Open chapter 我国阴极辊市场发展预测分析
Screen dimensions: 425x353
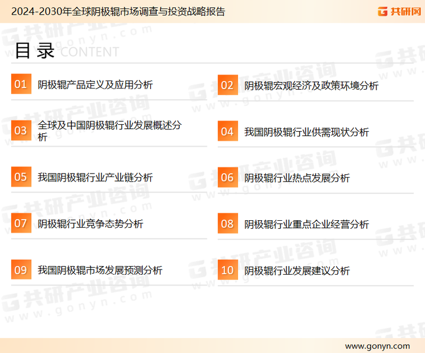[100, 271]
